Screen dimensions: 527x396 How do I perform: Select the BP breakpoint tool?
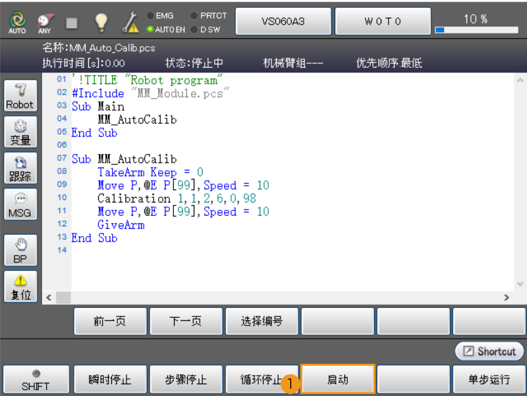coord(20,250)
